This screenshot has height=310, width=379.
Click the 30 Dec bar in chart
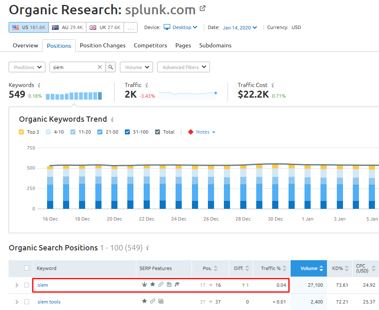275,187
